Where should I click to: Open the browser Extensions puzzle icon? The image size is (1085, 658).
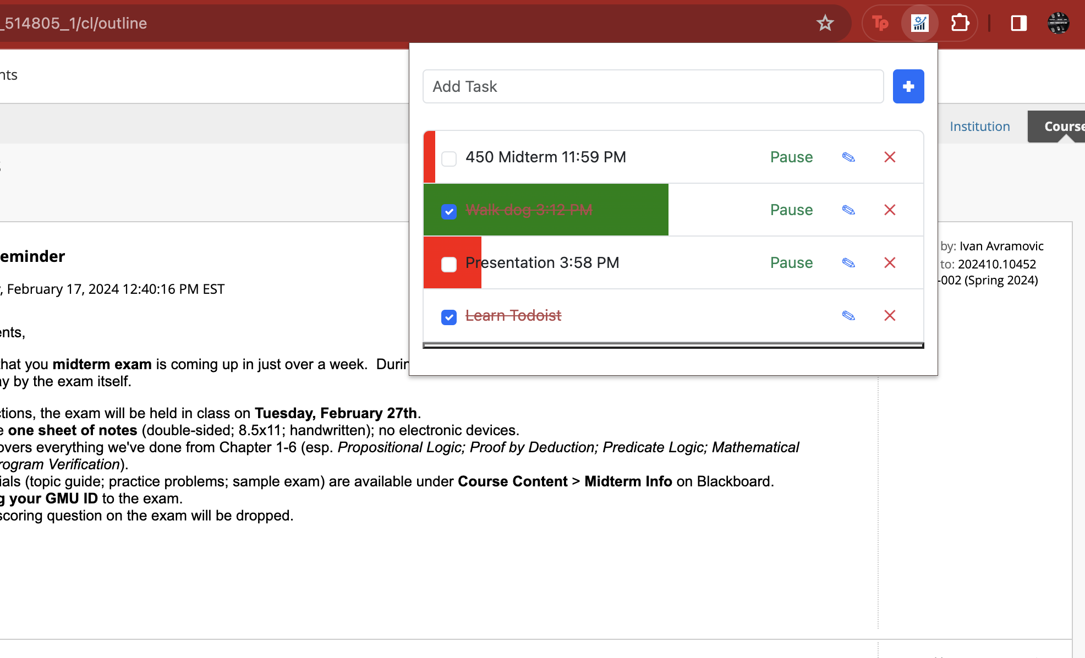960,23
